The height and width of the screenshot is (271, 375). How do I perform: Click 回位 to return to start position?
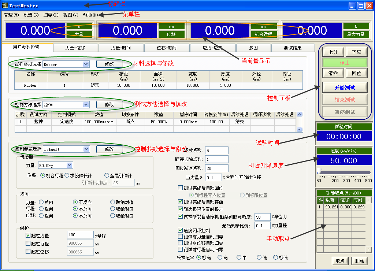point(356,73)
